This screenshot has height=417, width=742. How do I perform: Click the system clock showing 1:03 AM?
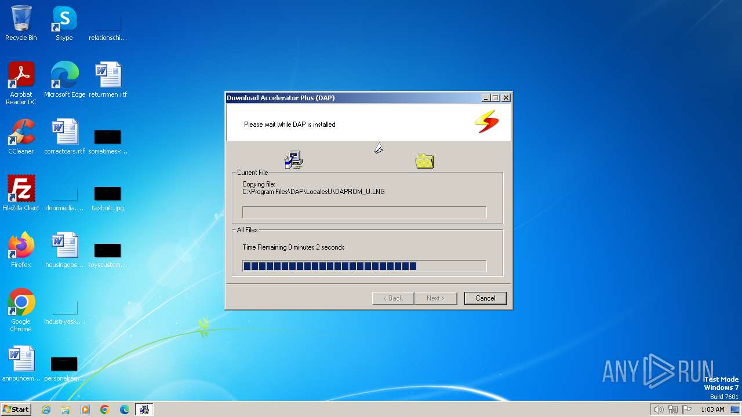pyautogui.click(x=712, y=409)
